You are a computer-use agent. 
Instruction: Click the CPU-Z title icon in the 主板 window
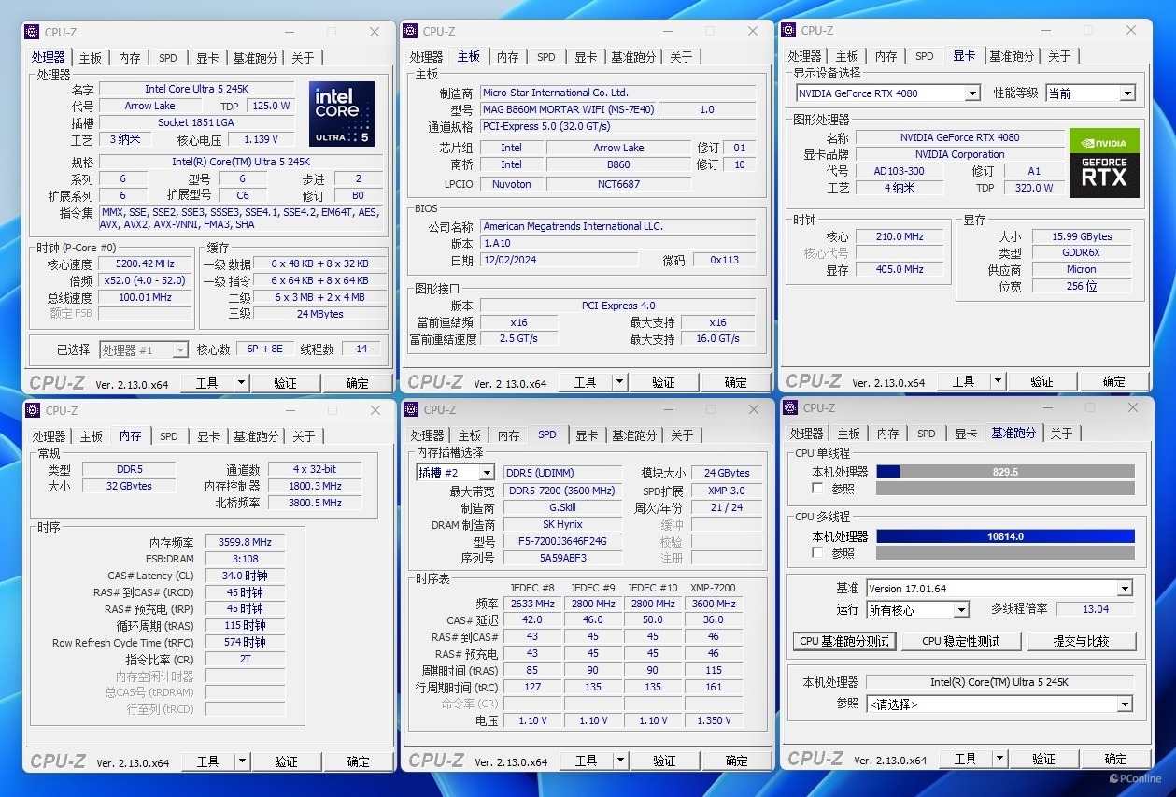click(411, 31)
